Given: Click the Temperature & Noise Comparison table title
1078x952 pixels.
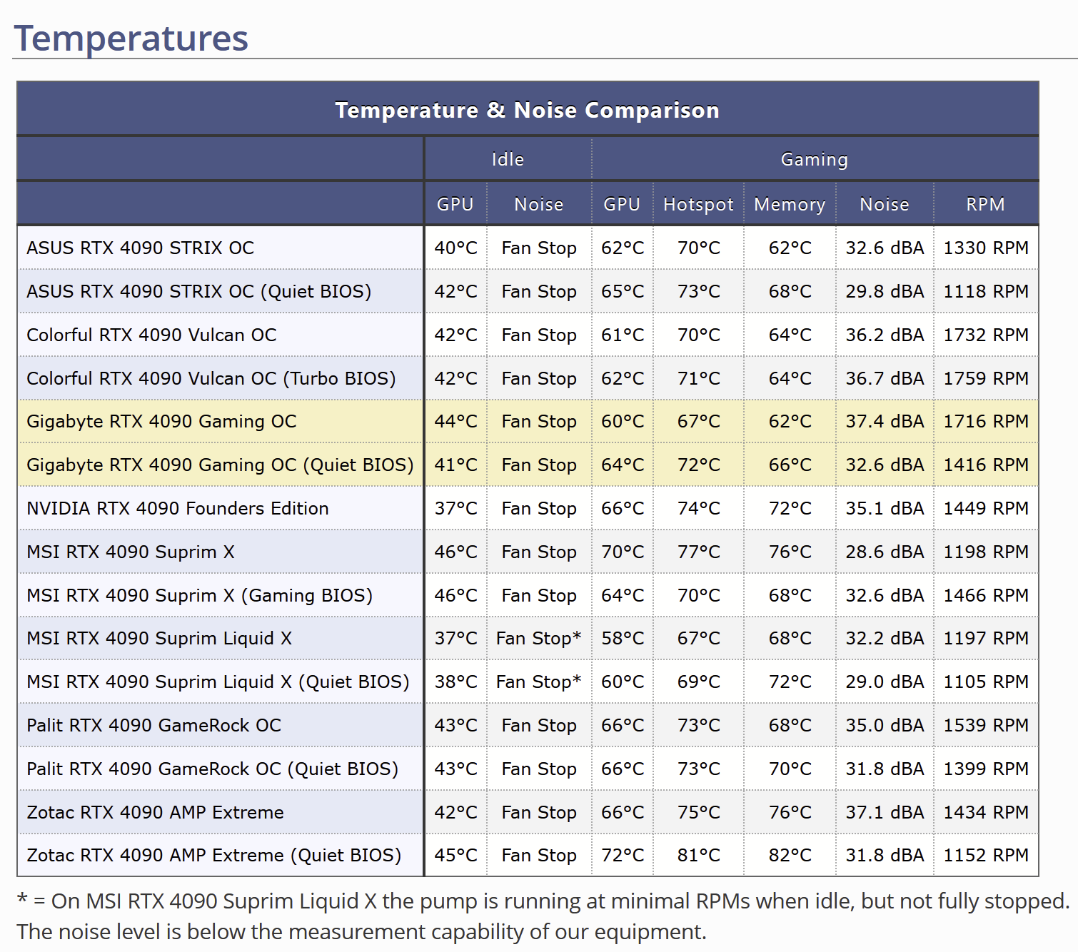Looking at the screenshot, I should coord(527,110).
